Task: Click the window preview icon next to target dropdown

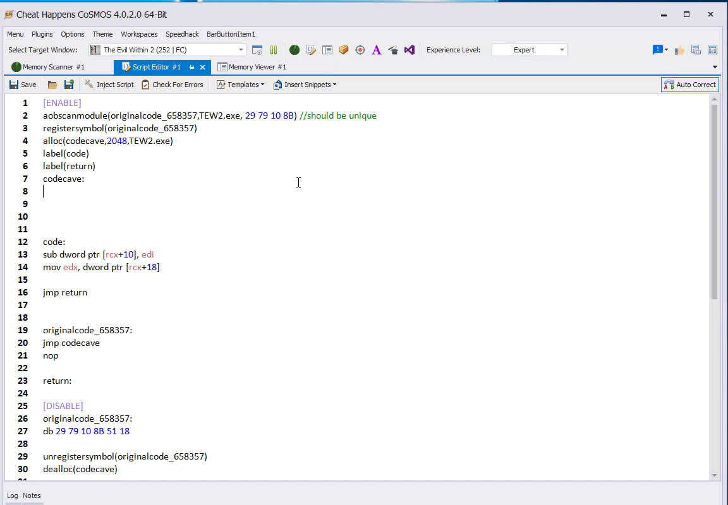Action: (257, 50)
